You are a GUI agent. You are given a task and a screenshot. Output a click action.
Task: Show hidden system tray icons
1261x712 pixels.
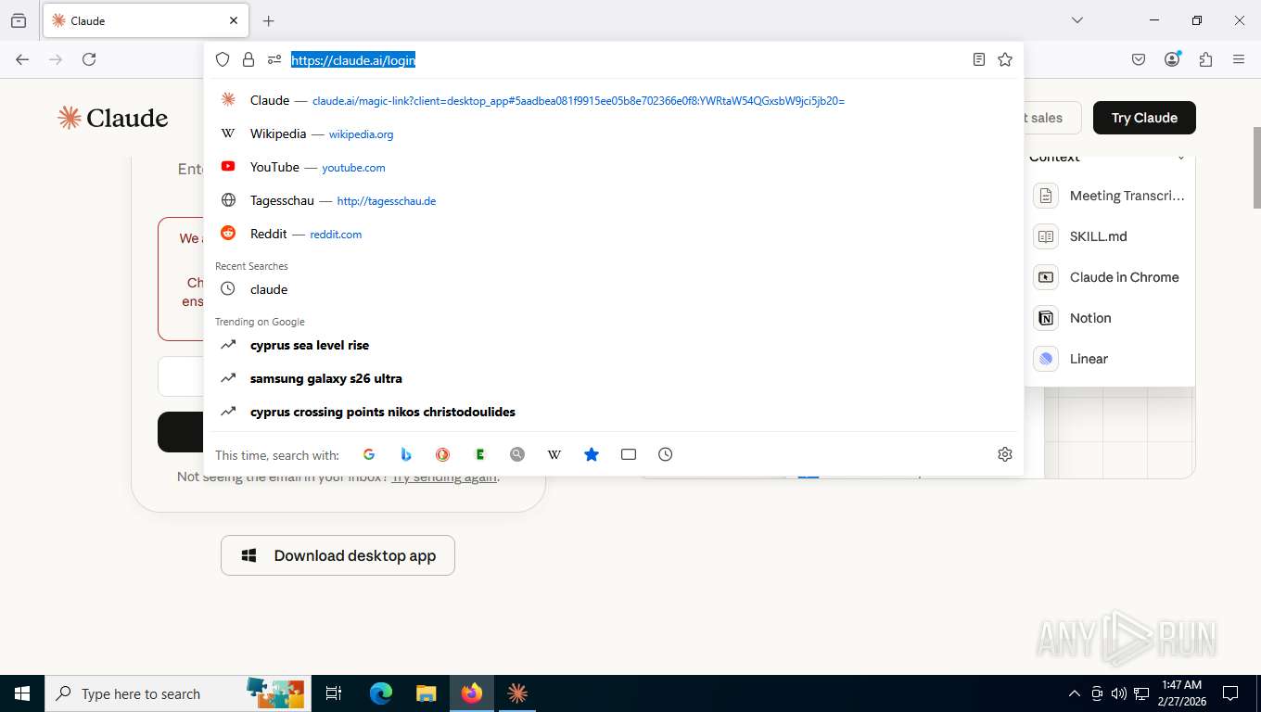1075,693
